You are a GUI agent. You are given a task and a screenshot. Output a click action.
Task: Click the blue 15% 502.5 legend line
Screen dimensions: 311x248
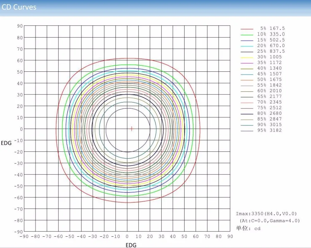tap(247, 40)
